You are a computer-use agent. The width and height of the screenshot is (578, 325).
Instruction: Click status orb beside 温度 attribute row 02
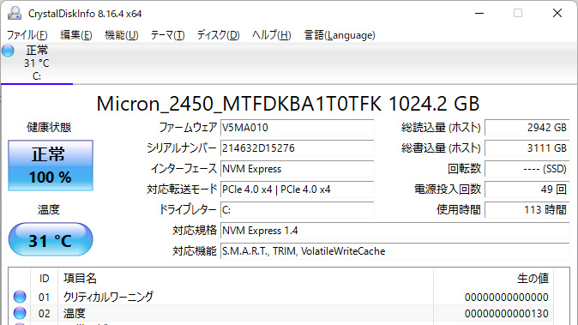coord(20,313)
